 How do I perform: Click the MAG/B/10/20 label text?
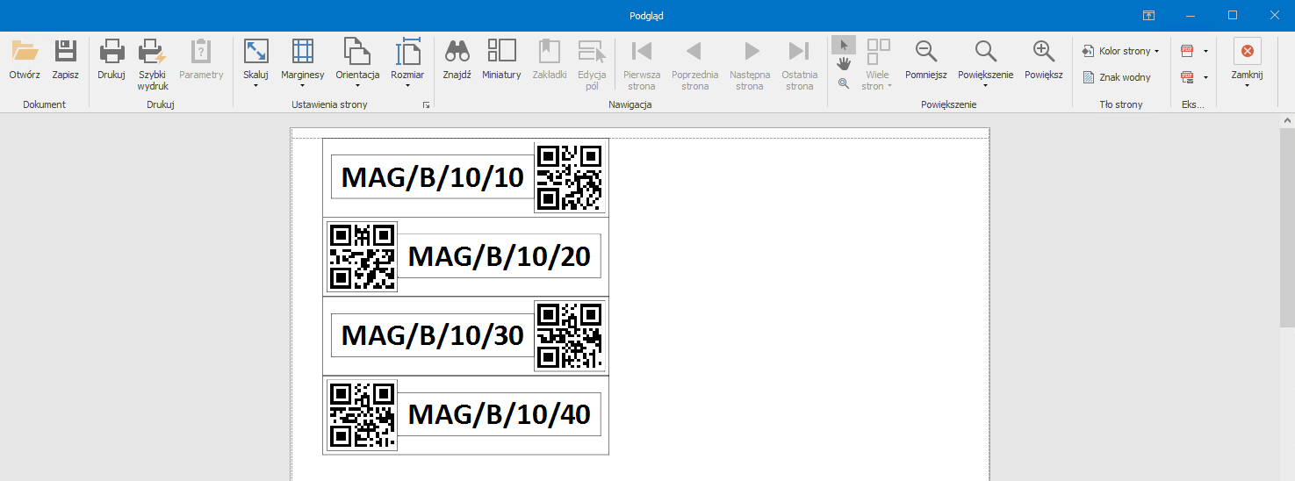coord(499,256)
